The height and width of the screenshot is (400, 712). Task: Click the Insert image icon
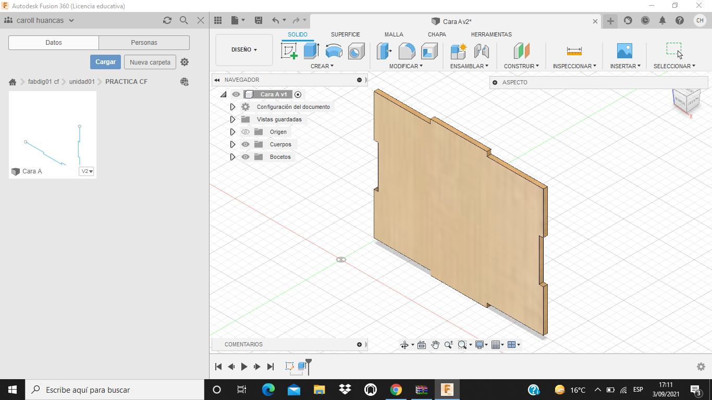point(624,51)
